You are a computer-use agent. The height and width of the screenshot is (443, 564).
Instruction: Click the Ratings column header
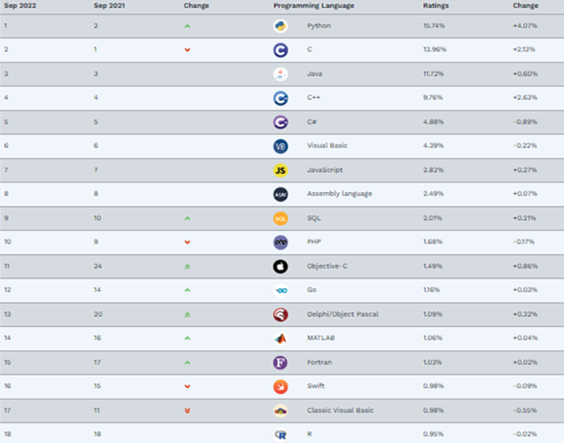[436, 5]
